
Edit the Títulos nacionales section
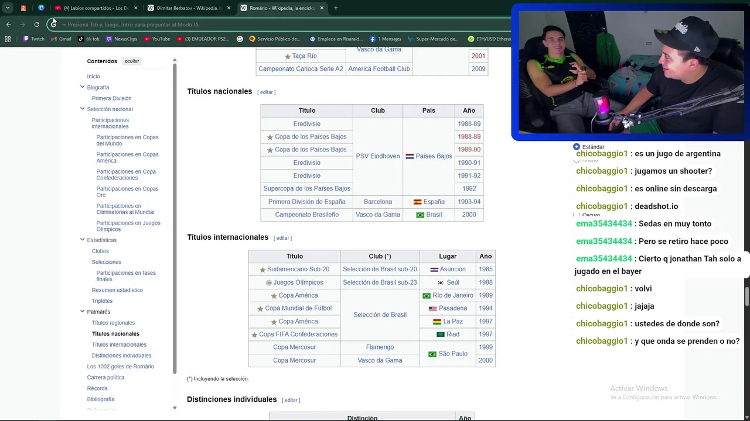[267, 92]
